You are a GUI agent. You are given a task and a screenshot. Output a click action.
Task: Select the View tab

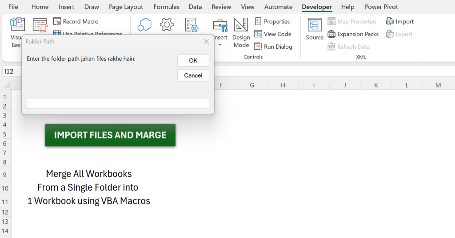[x=247, y=7]
